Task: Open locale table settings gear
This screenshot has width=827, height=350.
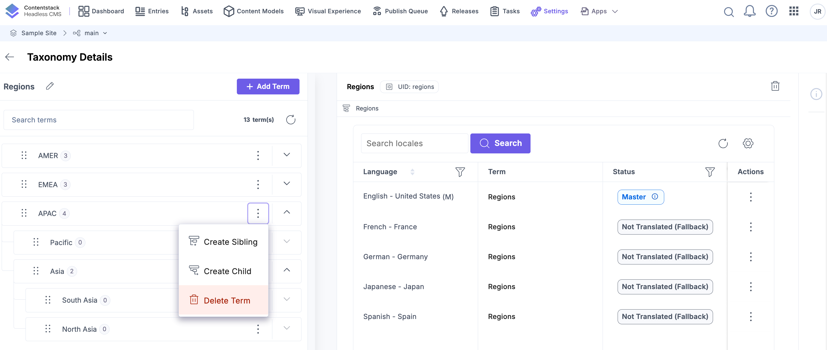Action: [x=748, y=143]
